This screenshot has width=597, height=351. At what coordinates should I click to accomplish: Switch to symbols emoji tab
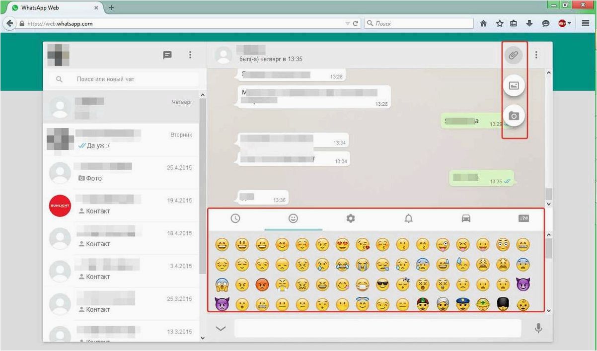pyautogui.click(x=523, y=218)
